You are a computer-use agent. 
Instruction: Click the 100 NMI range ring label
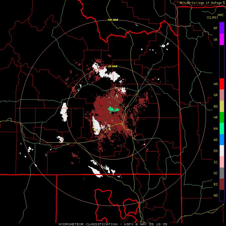[x=113, y=20]
